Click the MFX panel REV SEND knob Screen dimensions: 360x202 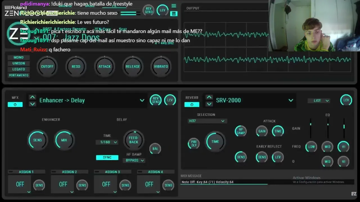tap(156, 100)
